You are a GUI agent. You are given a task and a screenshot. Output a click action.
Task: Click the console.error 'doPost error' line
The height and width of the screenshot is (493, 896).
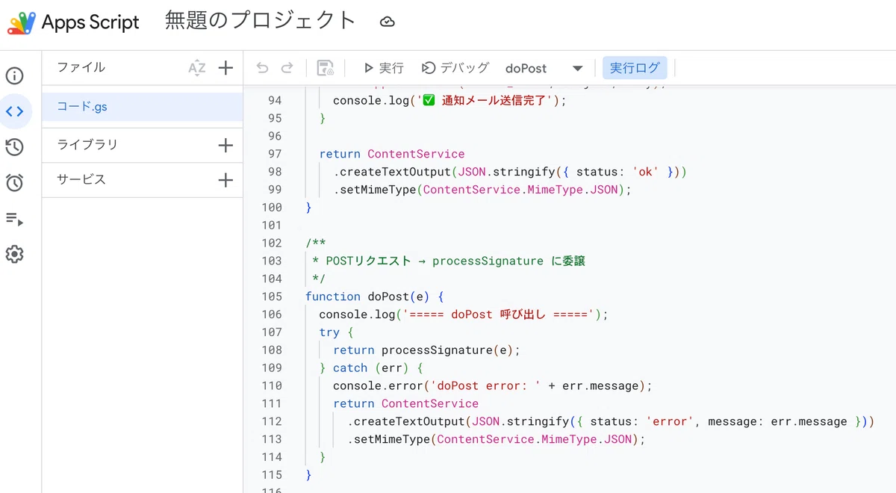[x=493, y=386]
